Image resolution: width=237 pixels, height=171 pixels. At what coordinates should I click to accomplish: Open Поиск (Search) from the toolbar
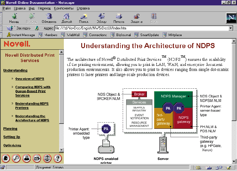[84, 18]
